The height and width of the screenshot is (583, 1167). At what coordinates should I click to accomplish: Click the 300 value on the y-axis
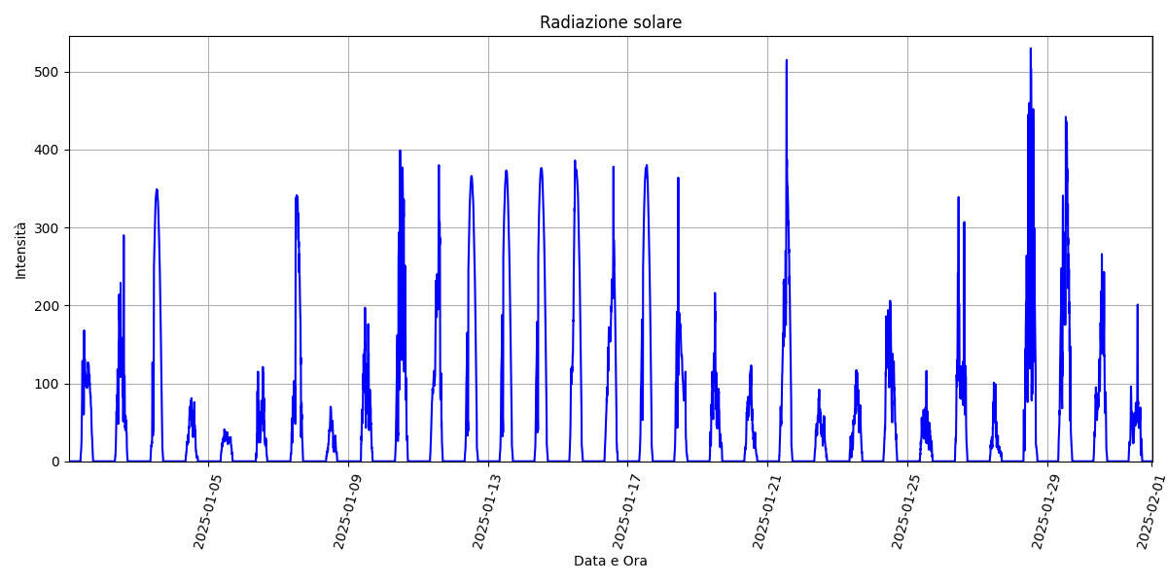tap(46, 228)
